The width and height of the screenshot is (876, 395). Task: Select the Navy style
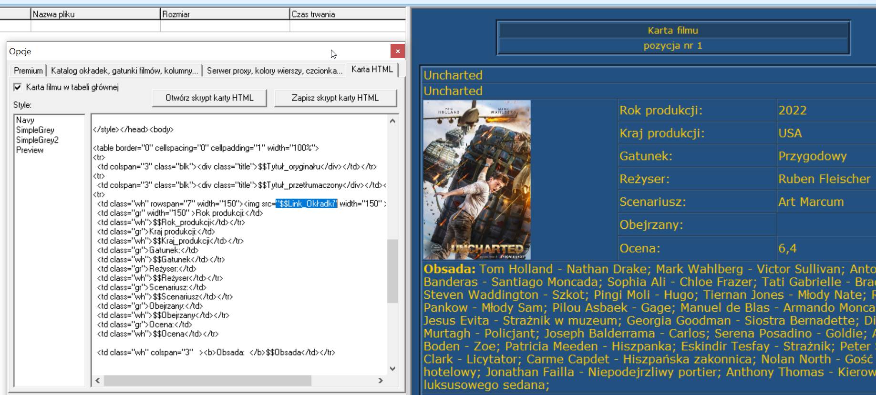click(25, 120)
